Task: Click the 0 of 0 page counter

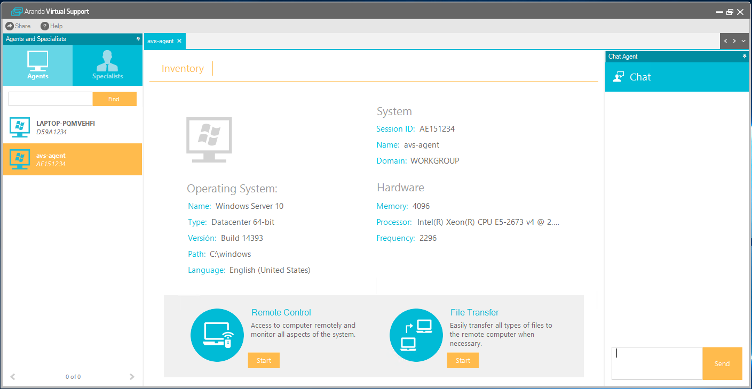Action: (x=73, y=377)
